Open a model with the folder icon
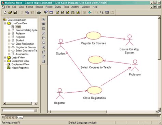Screen dimensions: 162x125 coord(10,12)
